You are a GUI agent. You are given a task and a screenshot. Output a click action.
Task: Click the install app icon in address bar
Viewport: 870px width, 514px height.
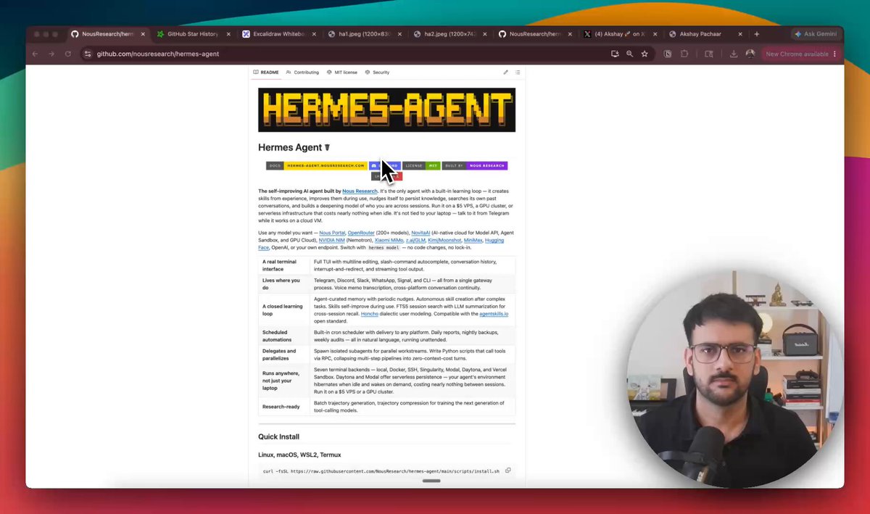point(615,54)
